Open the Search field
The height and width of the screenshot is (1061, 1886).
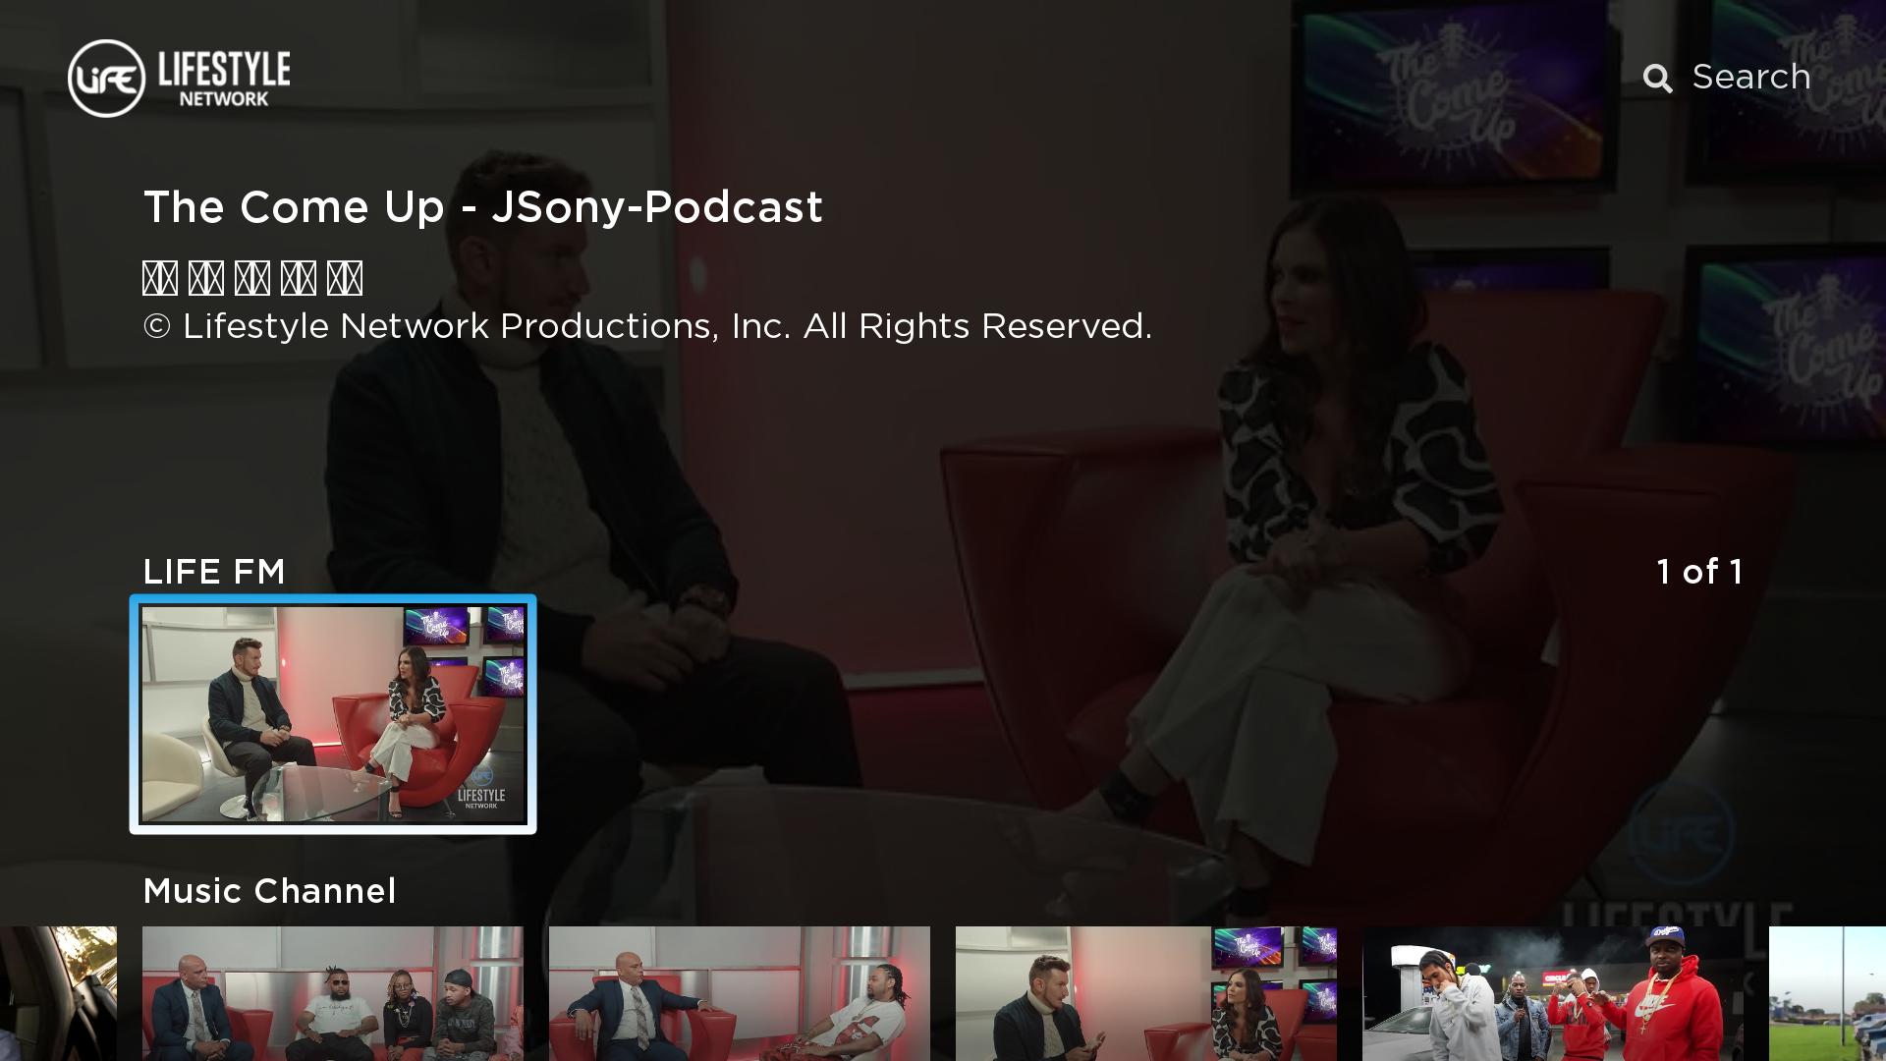click(1727, 78)
